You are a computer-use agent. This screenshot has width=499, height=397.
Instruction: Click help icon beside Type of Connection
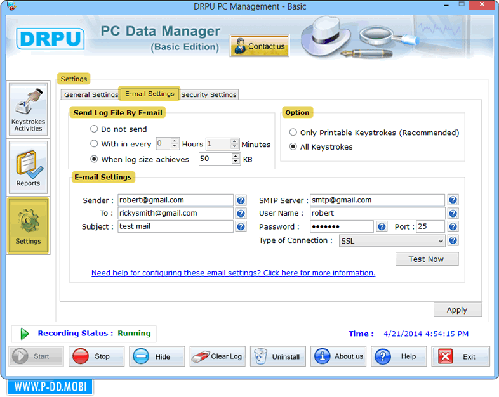(453, 240)
